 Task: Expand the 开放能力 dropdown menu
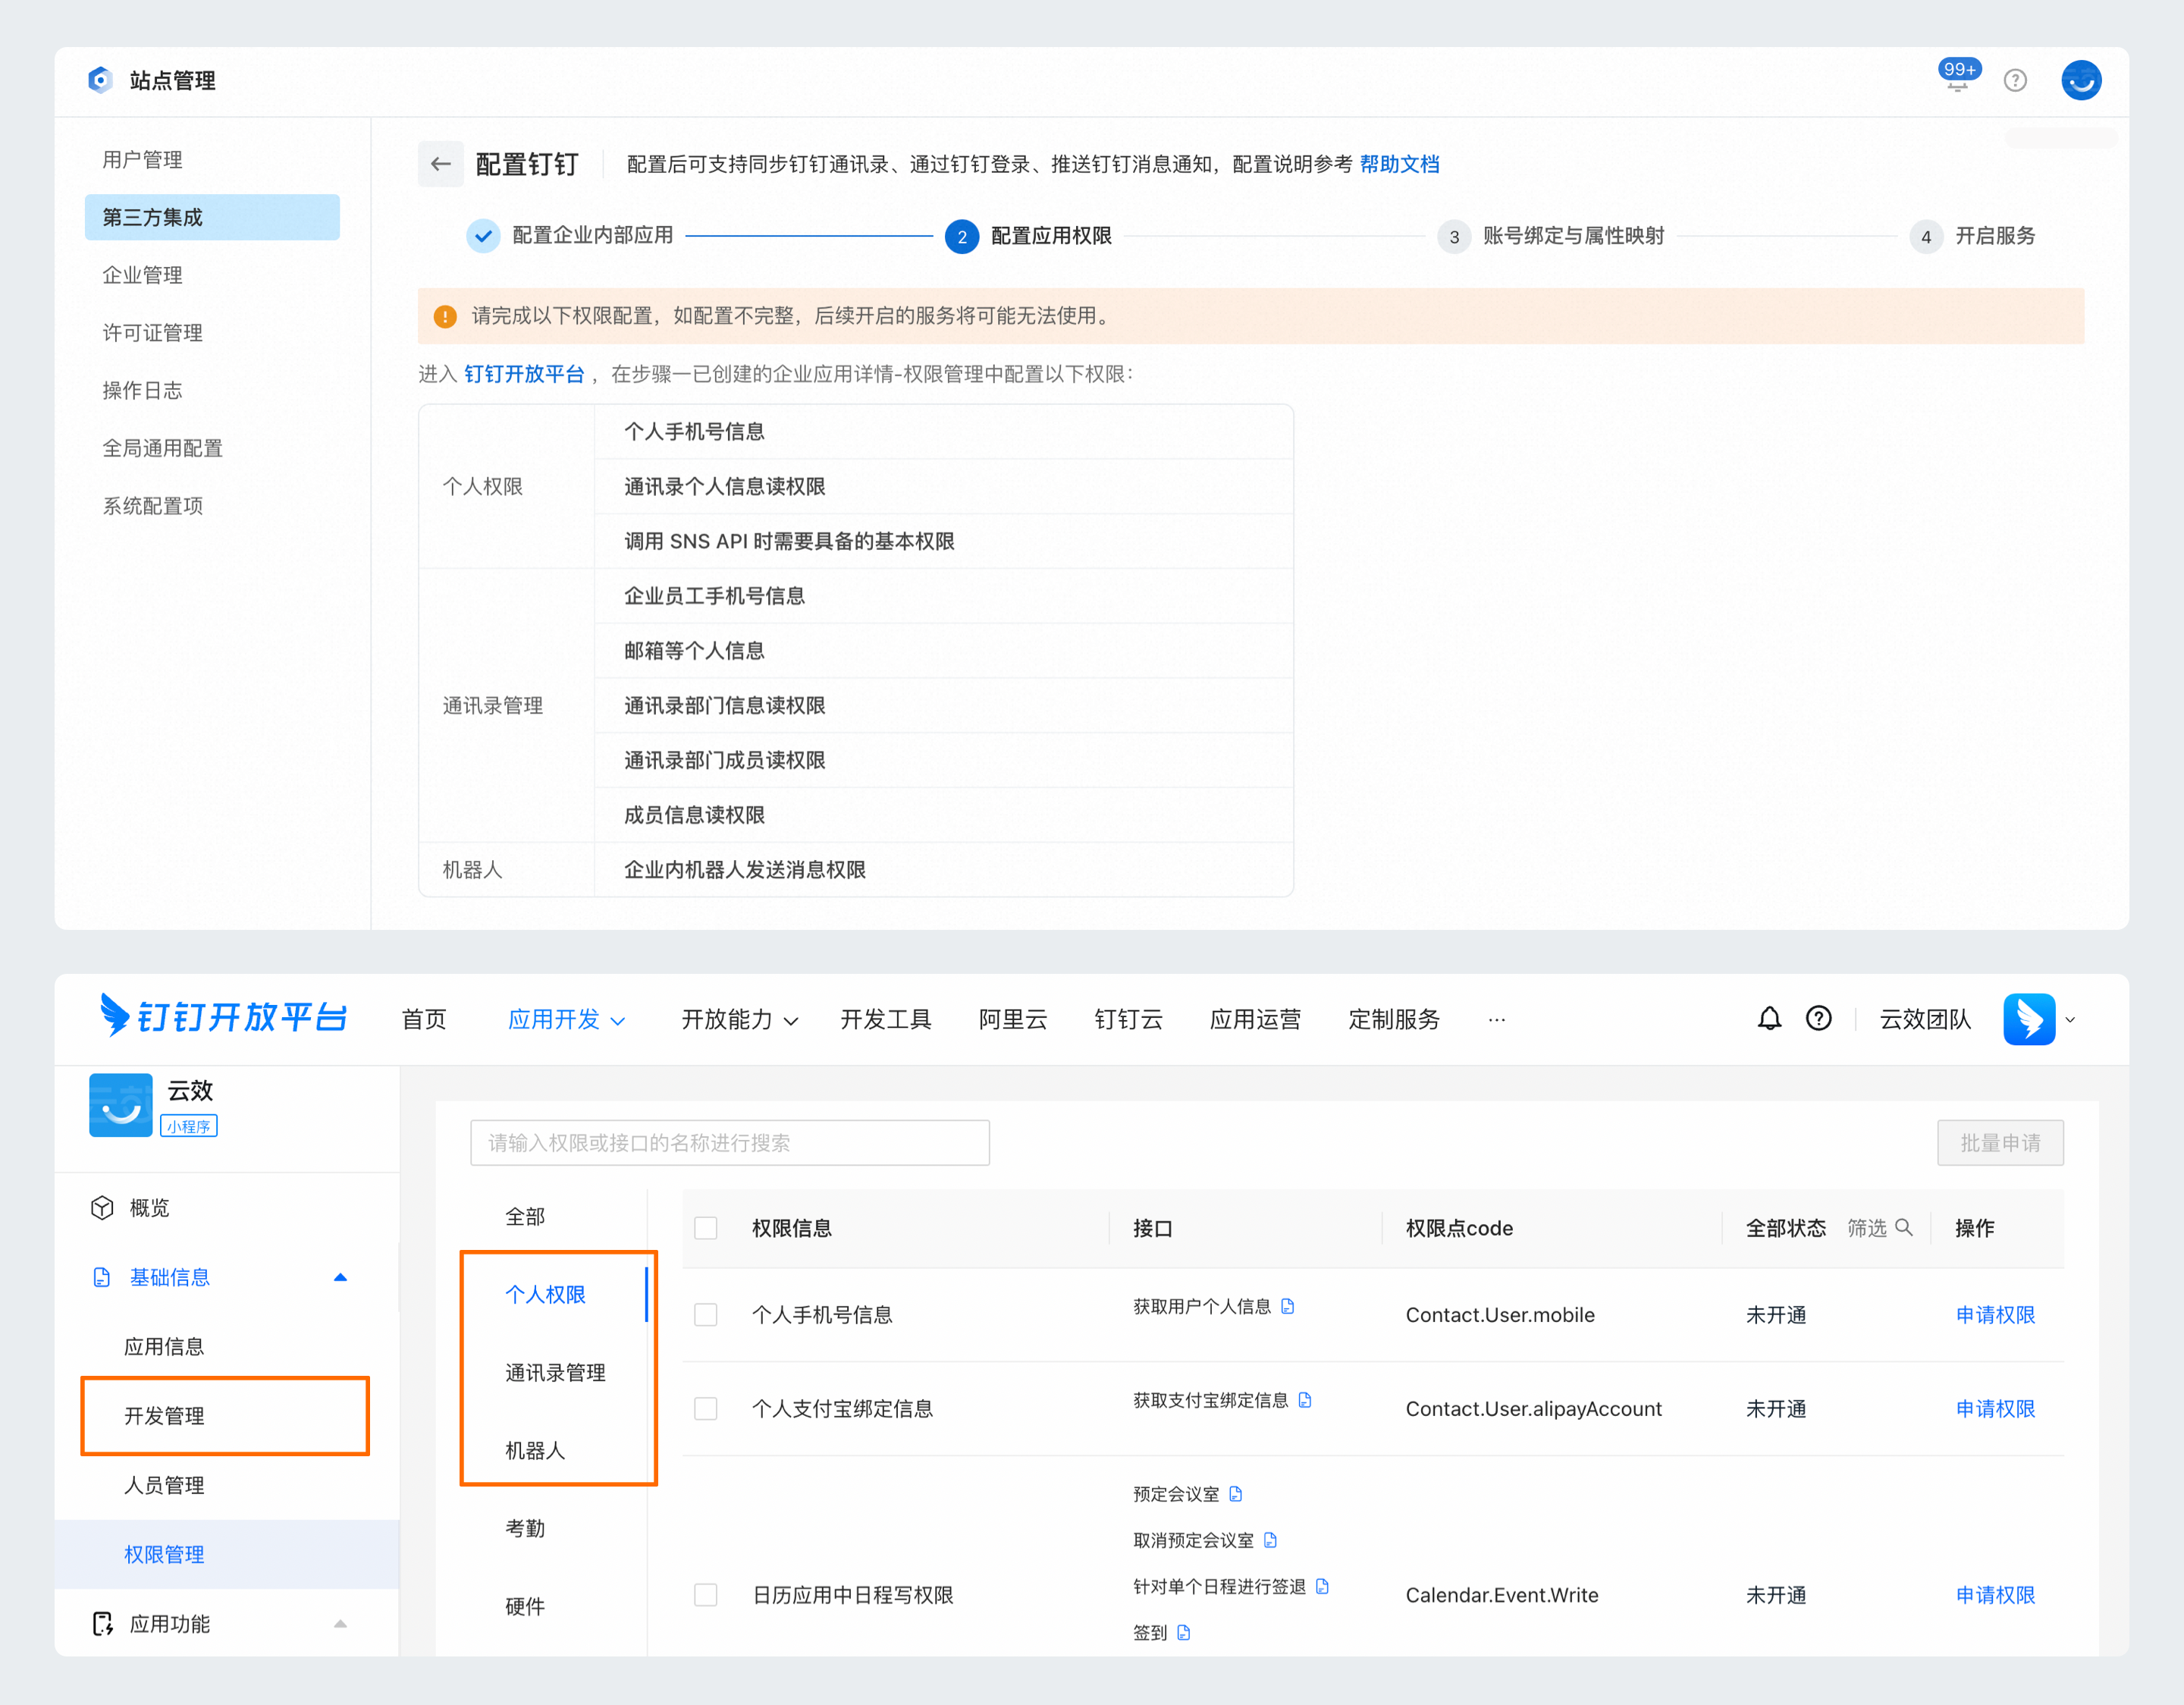[x=739, y=1019]
